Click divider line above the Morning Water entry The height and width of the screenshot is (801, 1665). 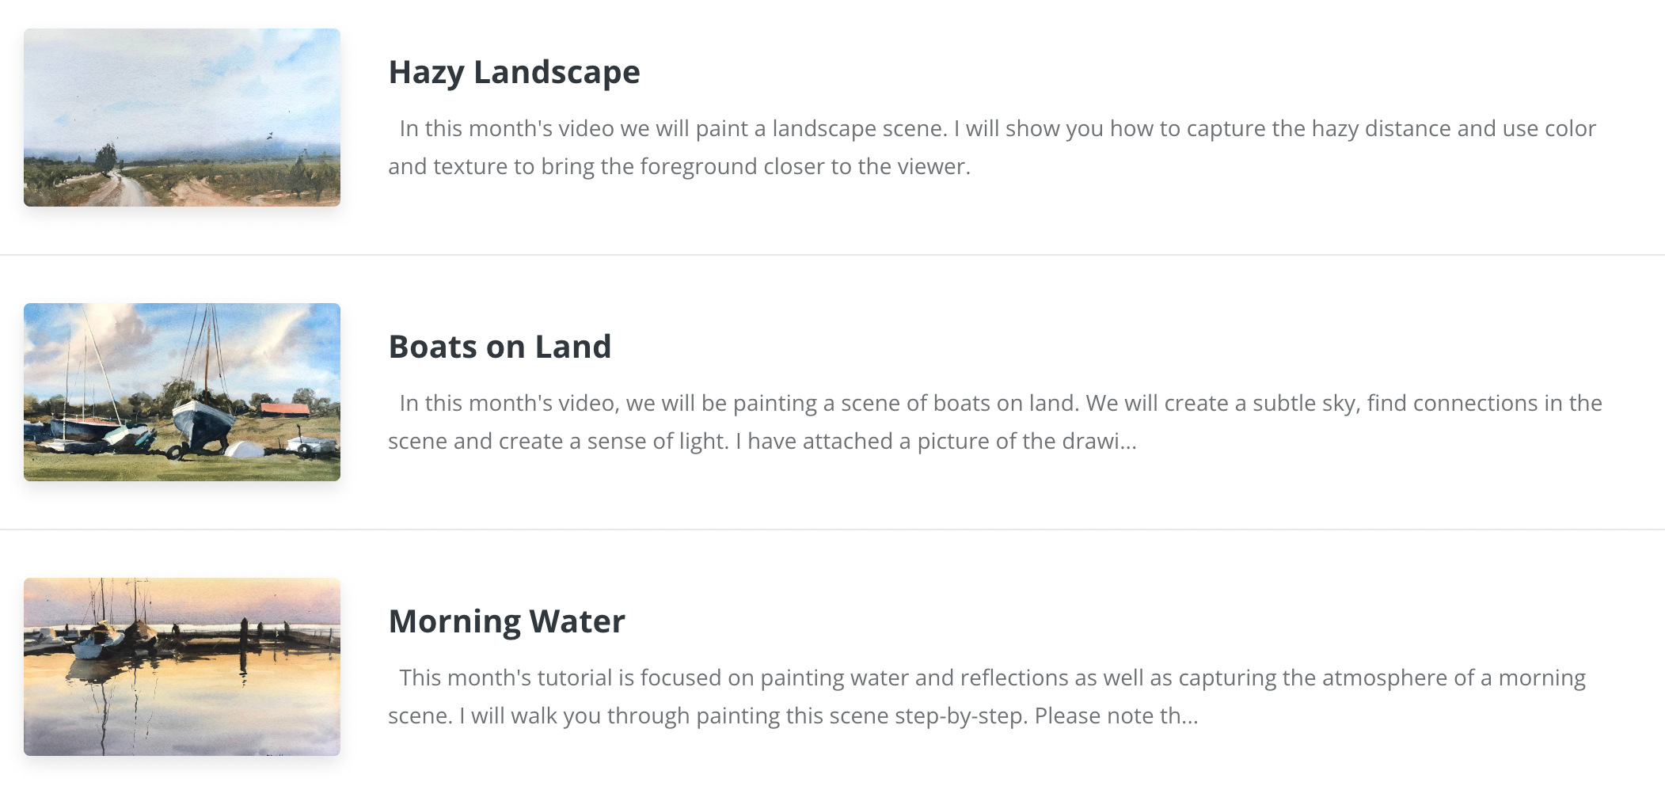click(832, 530)
